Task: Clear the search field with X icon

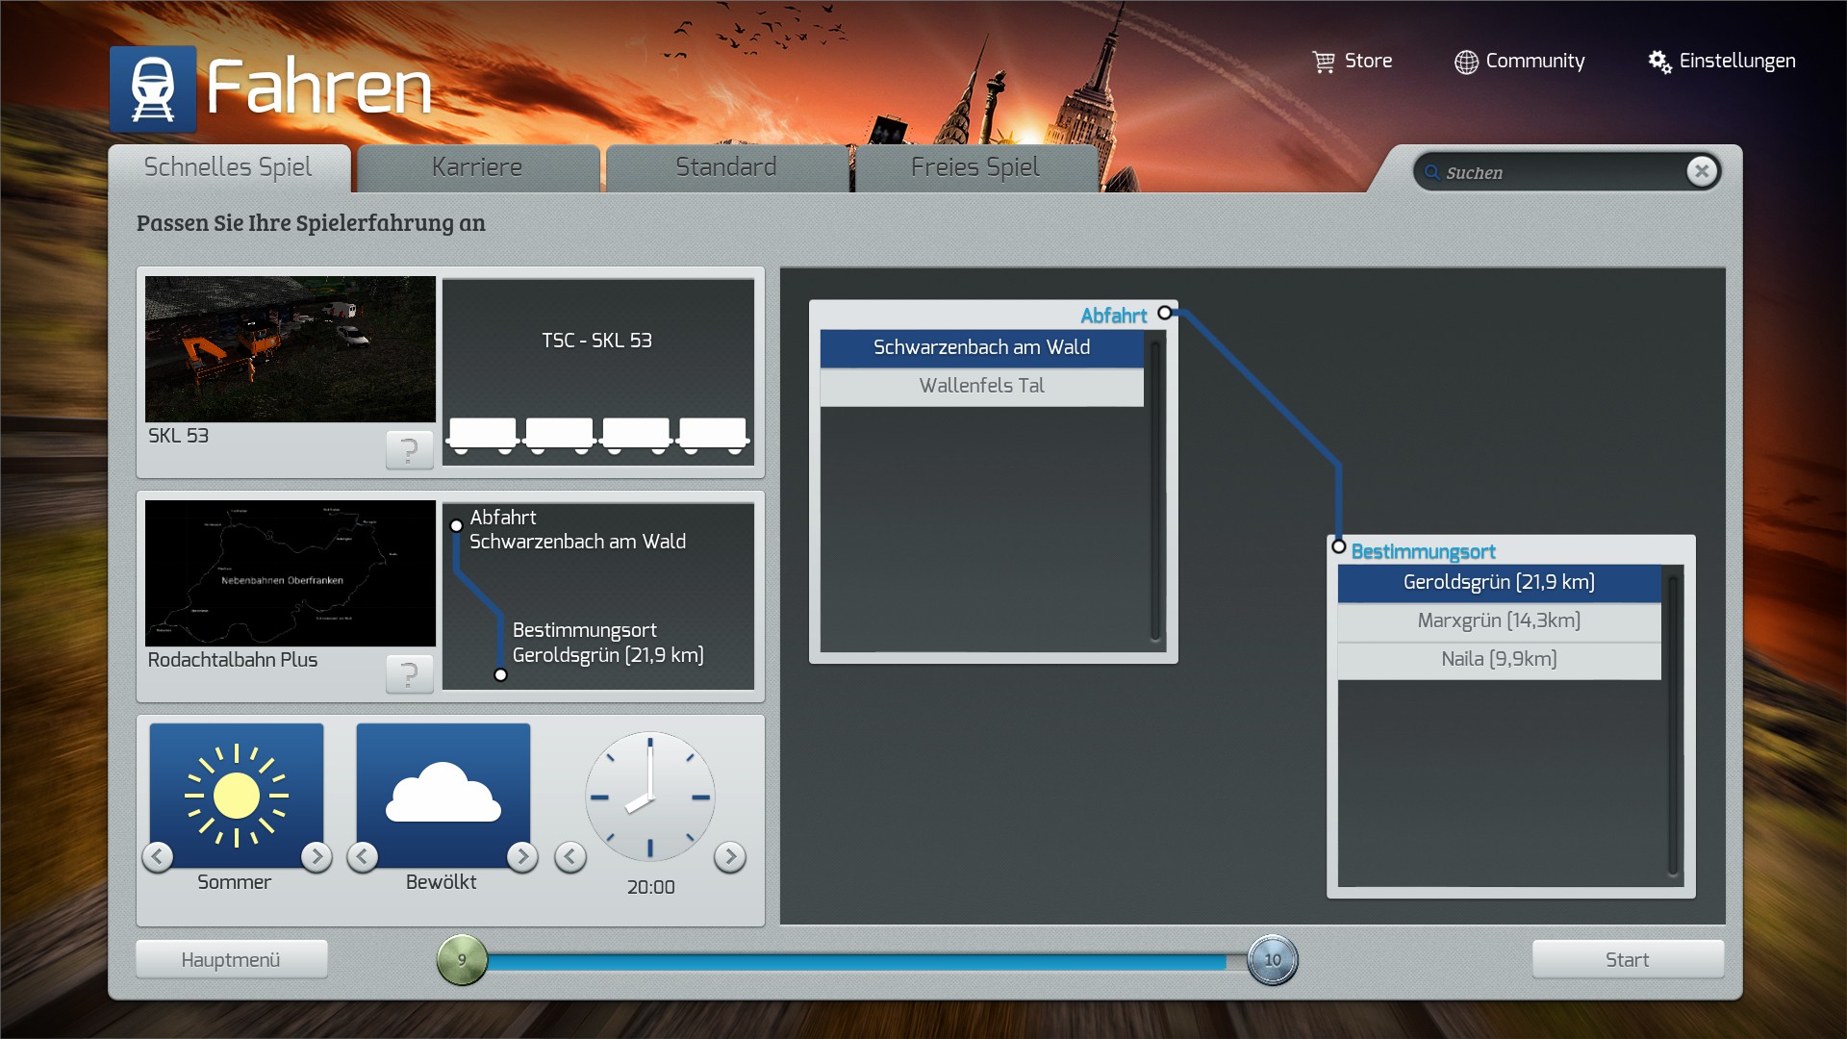Action: 1701,171
